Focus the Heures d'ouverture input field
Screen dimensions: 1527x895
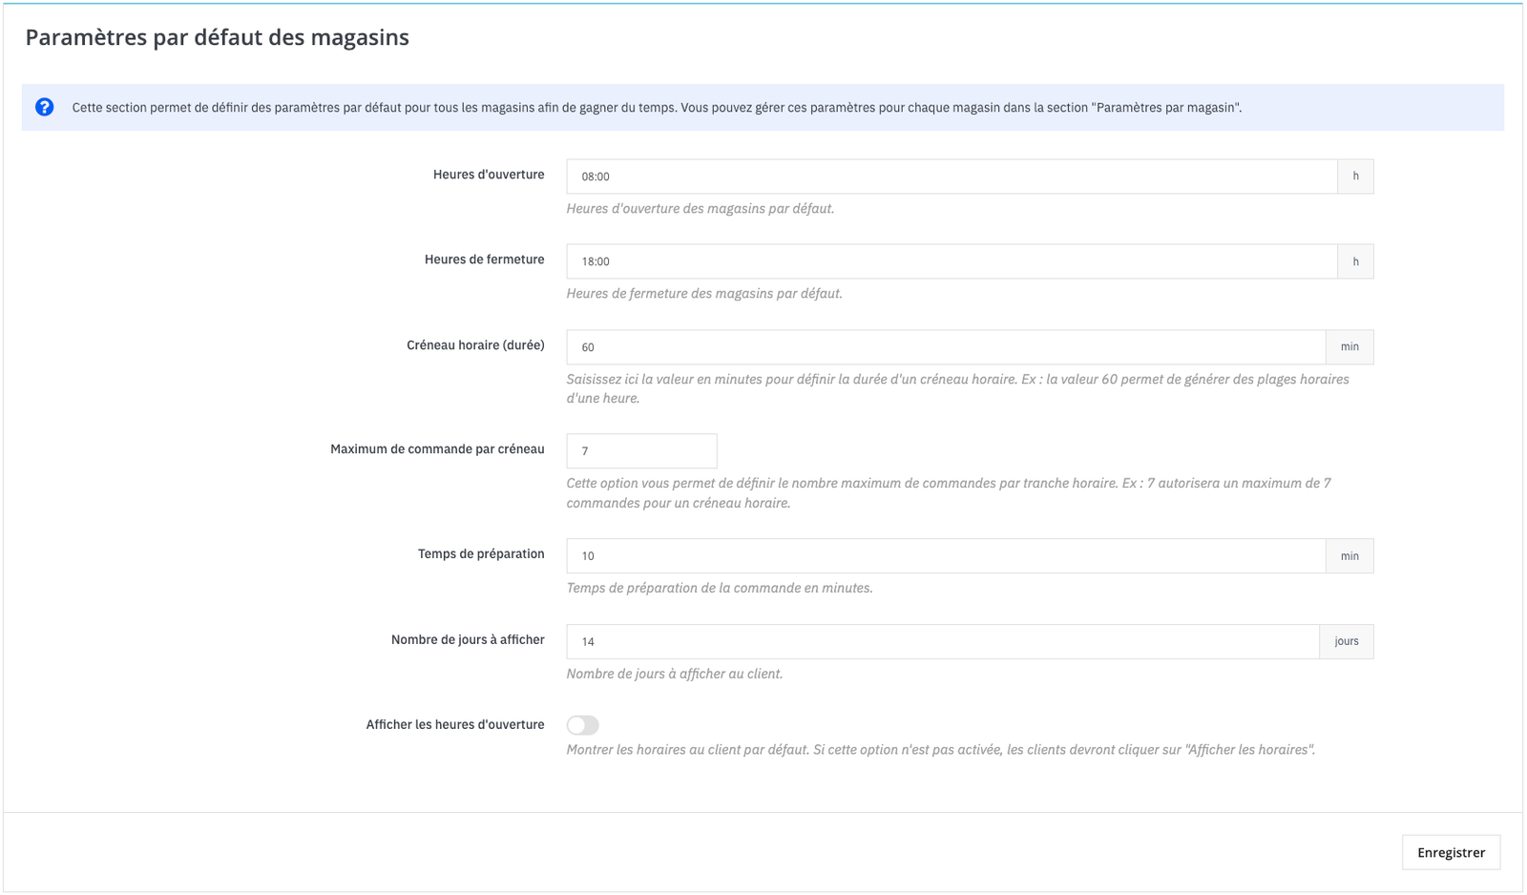coord(952,177)
